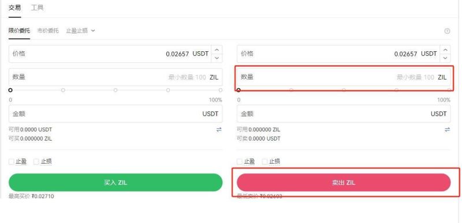Screen dimensions: 462x223
Task: Open the 工具 tab
Action: tap(38, 7)
